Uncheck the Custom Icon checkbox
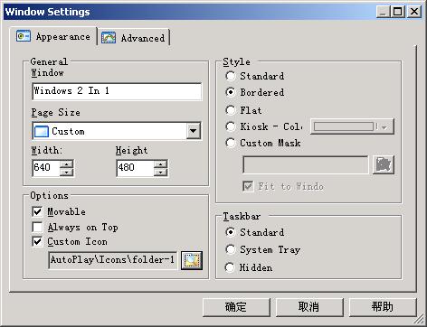 coord(37,241)
